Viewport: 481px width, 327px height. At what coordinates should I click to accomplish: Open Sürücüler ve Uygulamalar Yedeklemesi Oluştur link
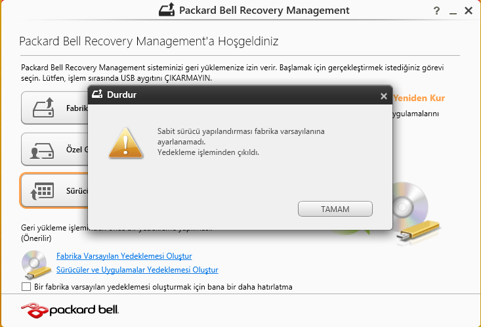click(x=137, y=270)
